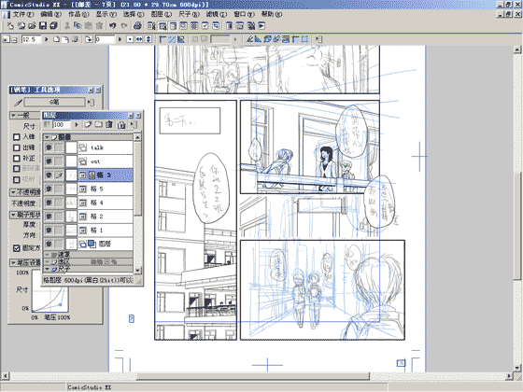Click the G笔 pen preset button
The image size is (523, 392).
coord(54,102)
